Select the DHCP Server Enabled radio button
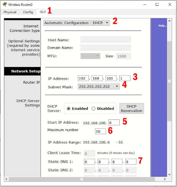The height and width of the screenshot is (187, 177). (x=69, y=108)
